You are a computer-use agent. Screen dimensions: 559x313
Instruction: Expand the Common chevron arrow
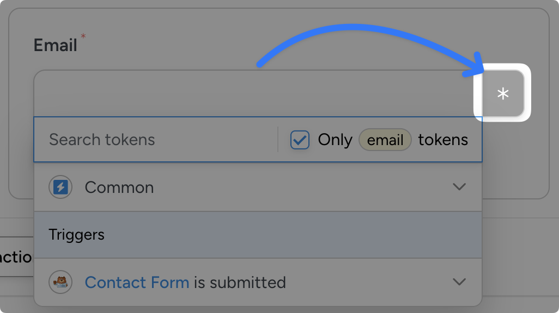pos(459,187)
